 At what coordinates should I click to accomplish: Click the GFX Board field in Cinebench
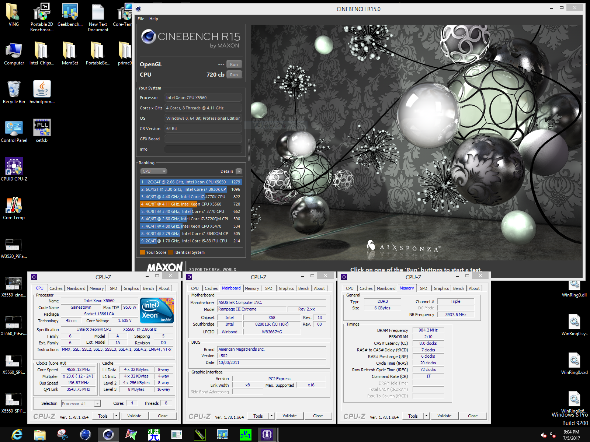(x=203, y=139)
